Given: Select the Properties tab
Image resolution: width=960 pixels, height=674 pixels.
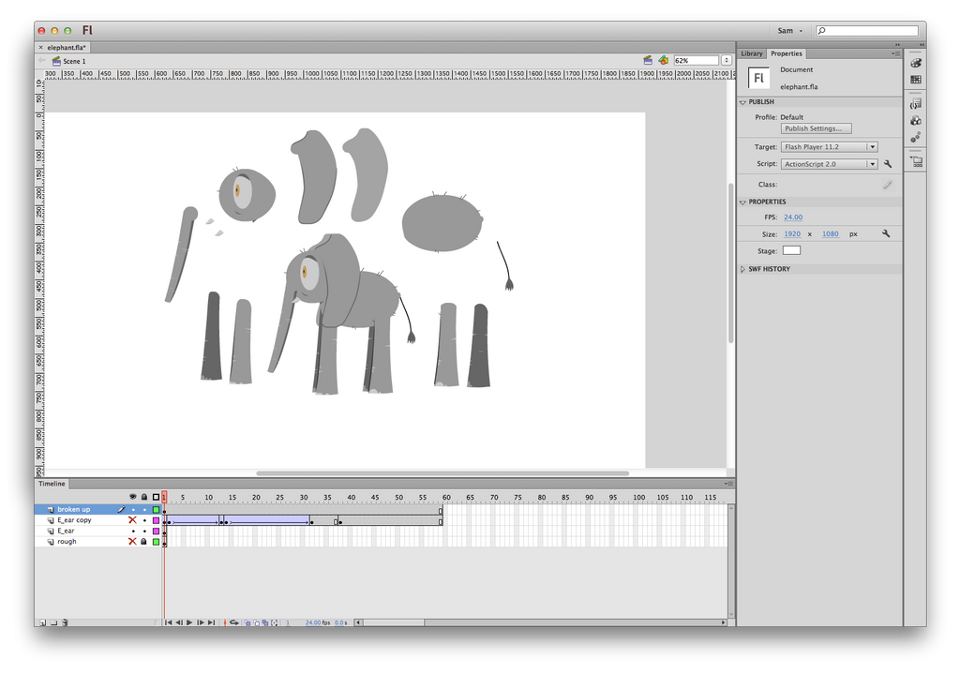Looking at the screenshot, I should click(787, 53).
